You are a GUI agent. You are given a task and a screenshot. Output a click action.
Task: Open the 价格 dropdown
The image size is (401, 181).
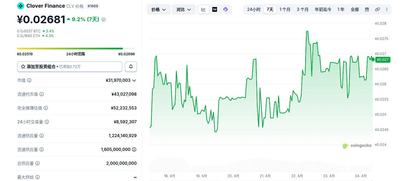pos(158,9)
